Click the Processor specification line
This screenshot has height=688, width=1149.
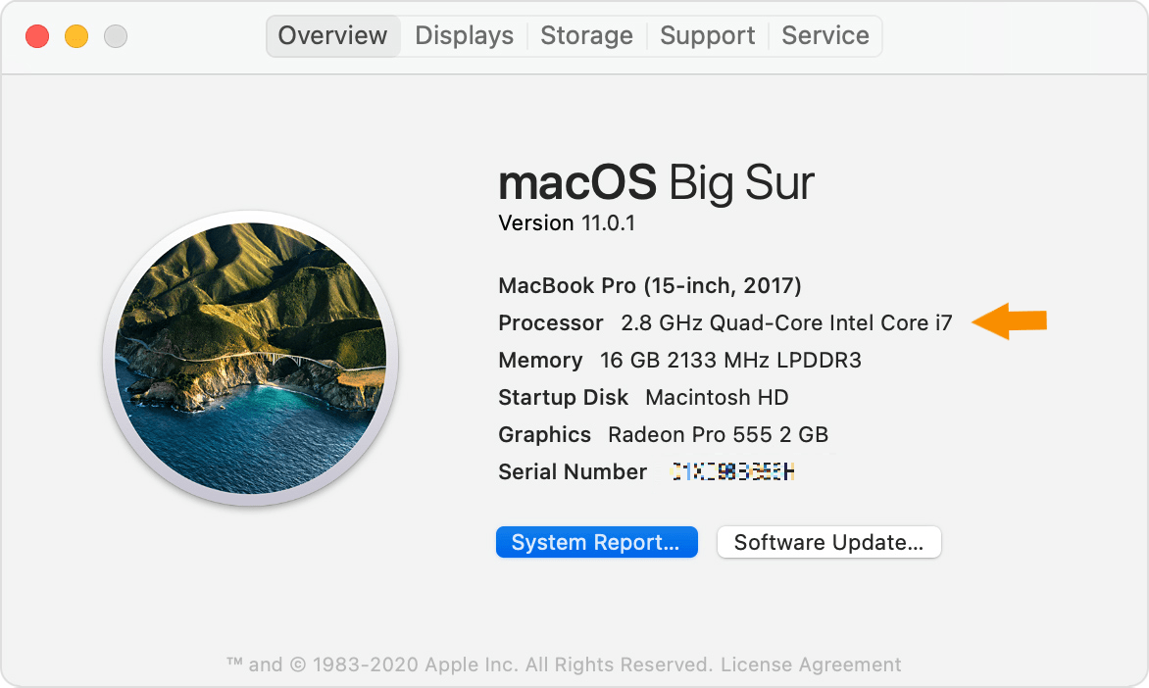click(x=724, y=322)
